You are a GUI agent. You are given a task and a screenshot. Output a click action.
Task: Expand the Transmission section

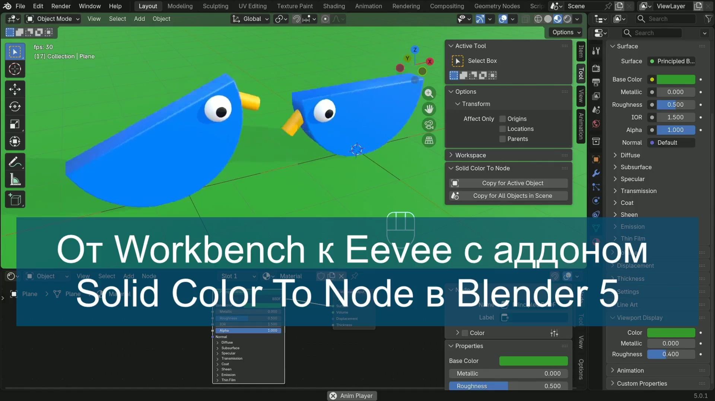point(638,191)
